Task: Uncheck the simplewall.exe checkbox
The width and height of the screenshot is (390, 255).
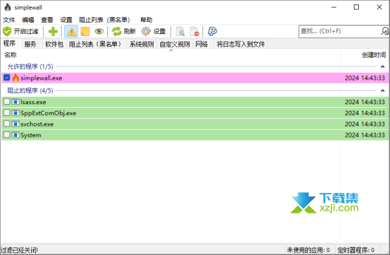Action: pyautogui.click(x=7, y=78)
